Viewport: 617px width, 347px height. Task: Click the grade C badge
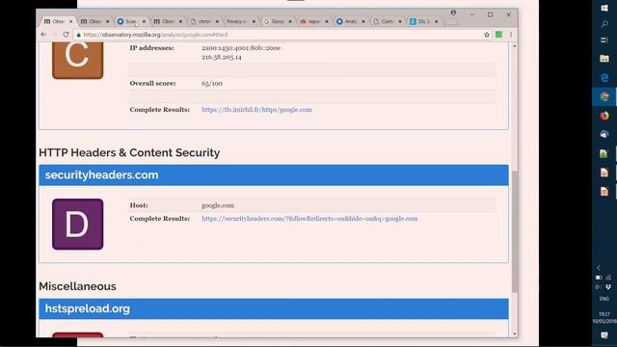(77, 60)
